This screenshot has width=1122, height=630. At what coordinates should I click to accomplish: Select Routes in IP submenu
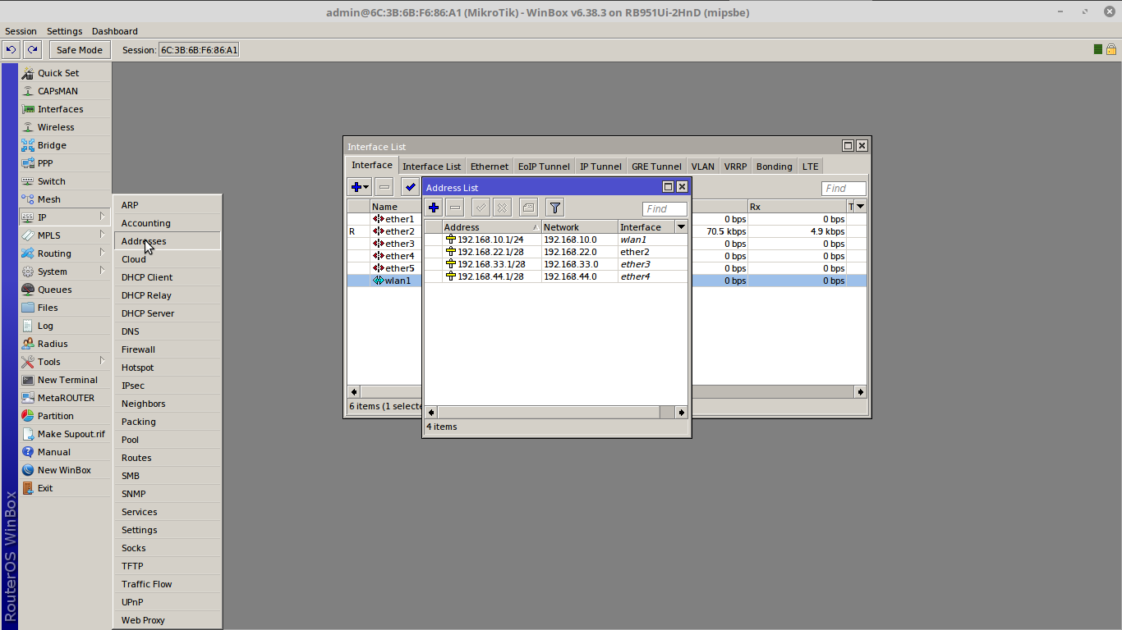(x=168, y=458)
